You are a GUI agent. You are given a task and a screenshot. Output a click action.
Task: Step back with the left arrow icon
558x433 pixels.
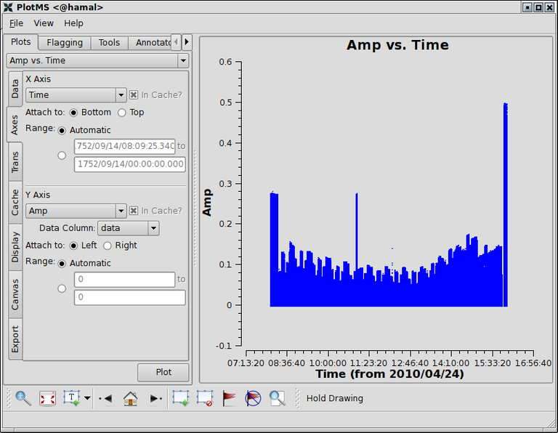tap(105, 398)
